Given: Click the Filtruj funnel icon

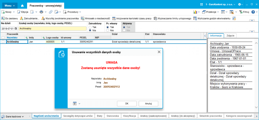Looking at the screenshot, I should click(241, 12).
